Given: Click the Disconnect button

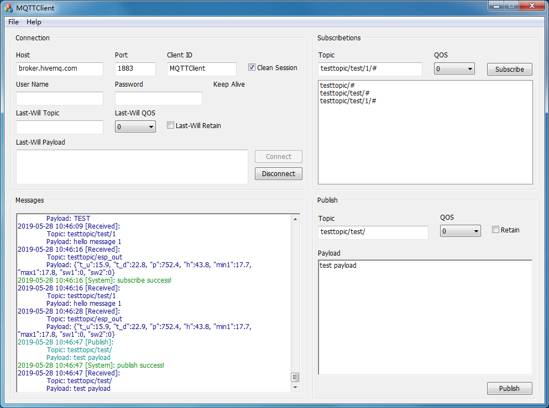Looking at the screenshot, I should (x=279, y=174).
